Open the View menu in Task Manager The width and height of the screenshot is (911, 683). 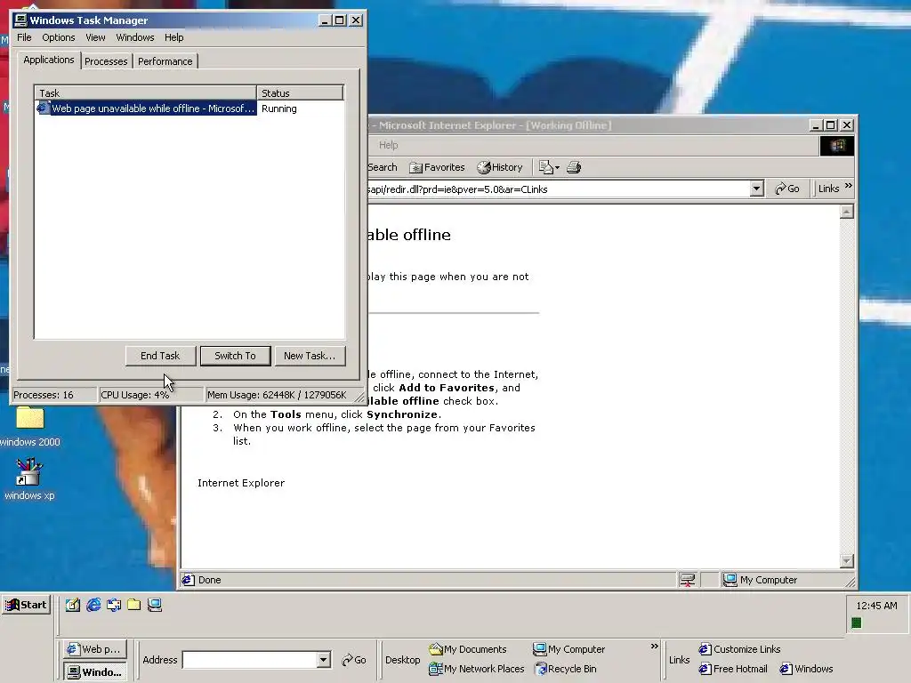click(95, 37)
